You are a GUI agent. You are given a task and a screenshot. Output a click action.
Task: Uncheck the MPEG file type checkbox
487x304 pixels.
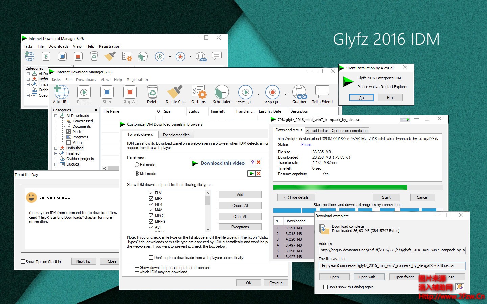pyautogui.click(x=151, y=221)
